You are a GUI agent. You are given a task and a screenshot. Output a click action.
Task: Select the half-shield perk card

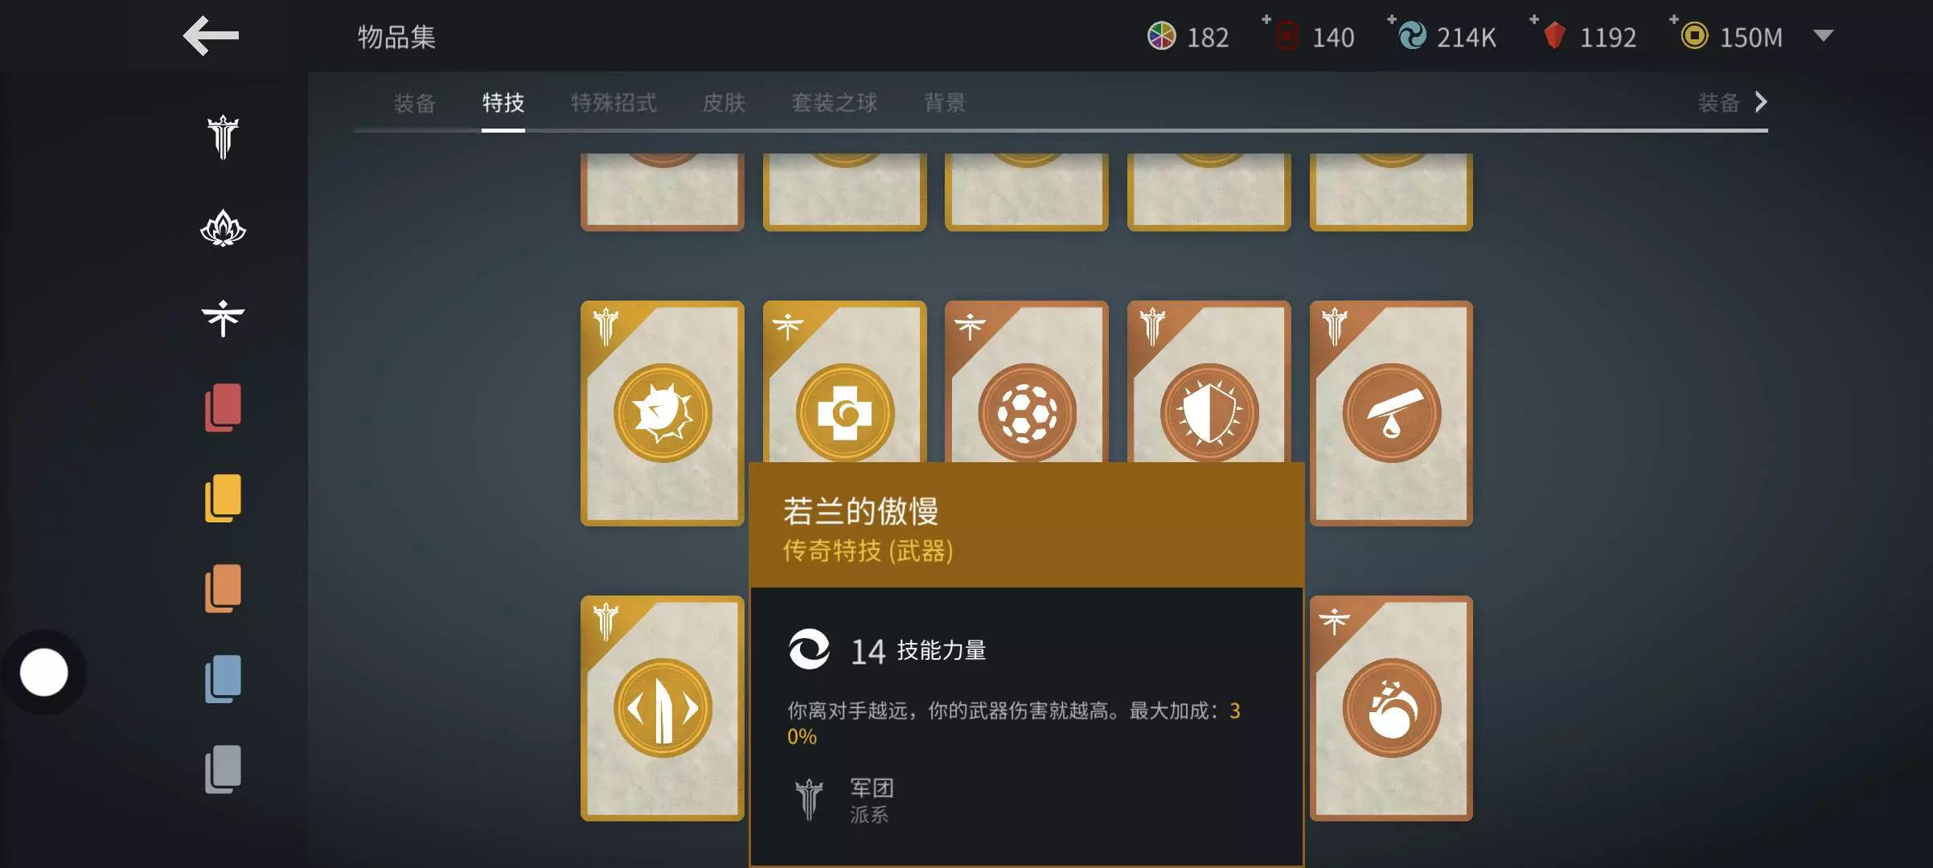[x=1209, y=383]
